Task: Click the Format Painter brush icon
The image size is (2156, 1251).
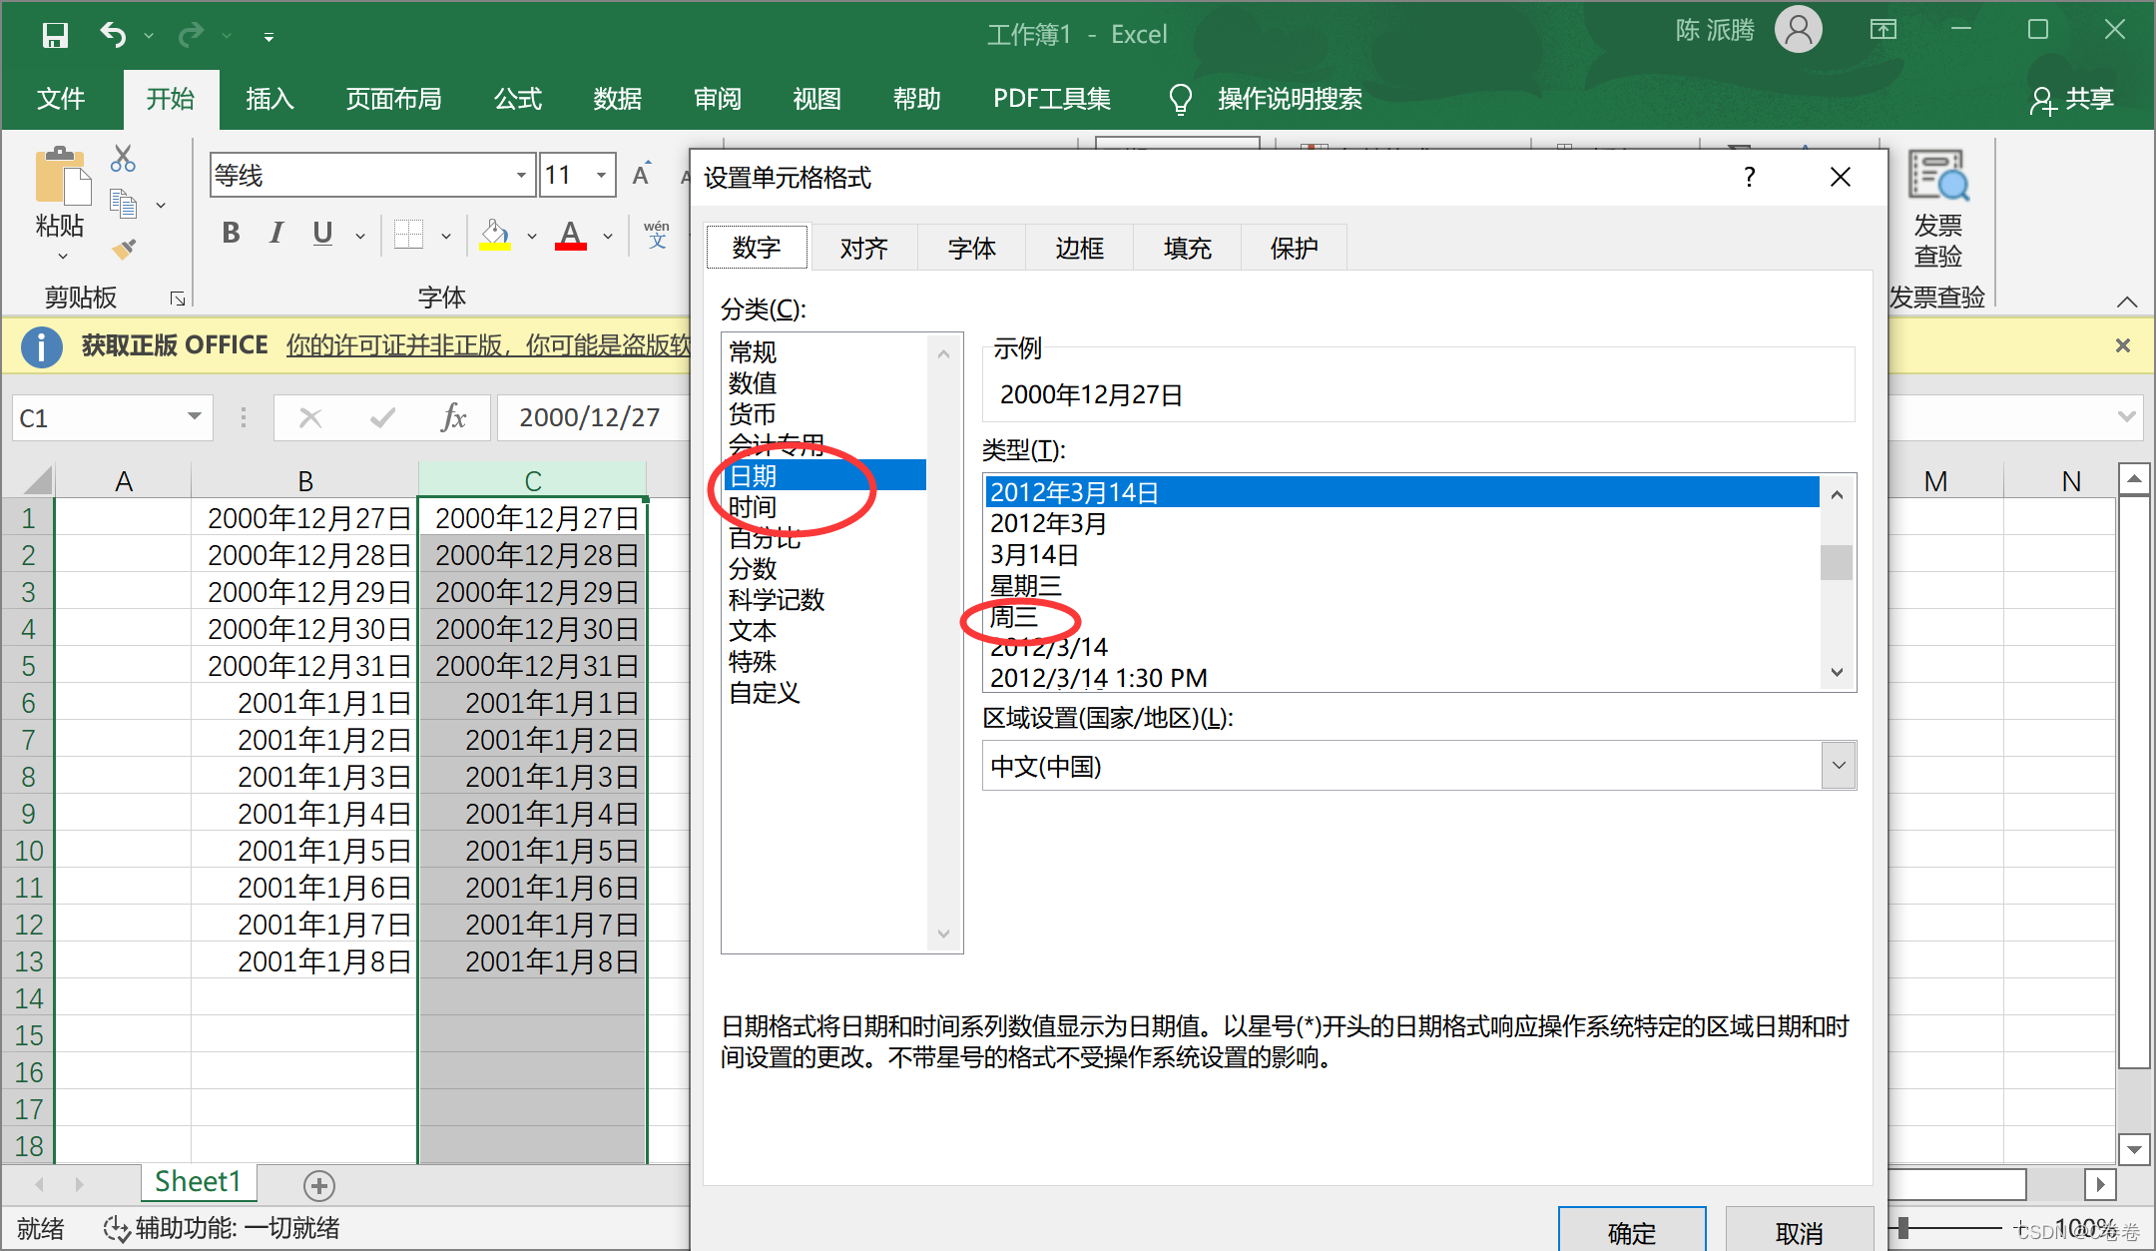Action: [x=123, y=249]
